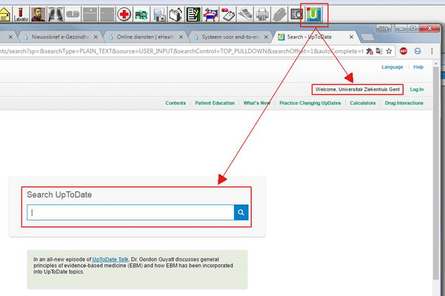Click the translate page icon
This screenshot has width=445, height=296.
(x=379, y=51)
